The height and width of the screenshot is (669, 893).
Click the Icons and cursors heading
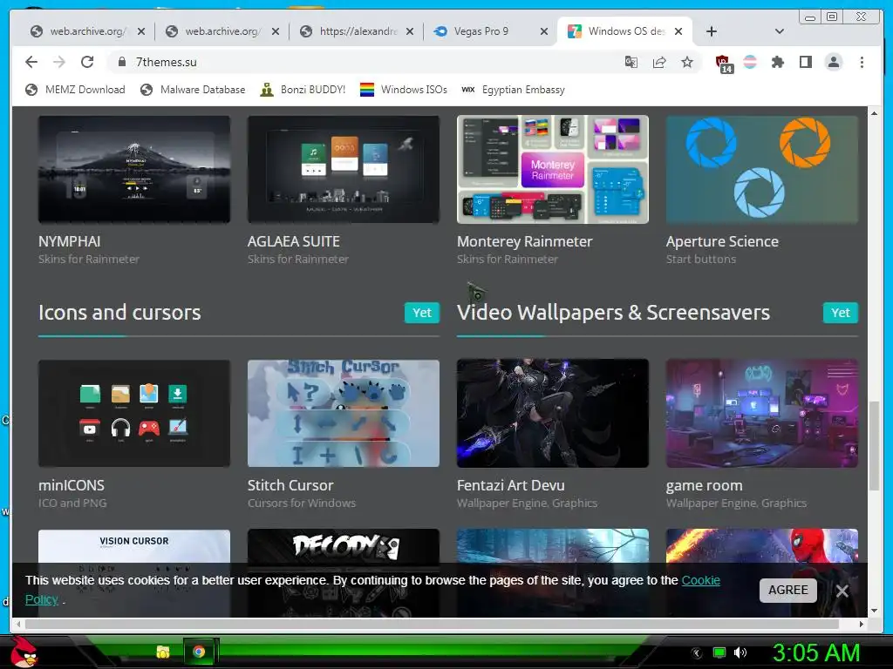[x=119, y=313]
